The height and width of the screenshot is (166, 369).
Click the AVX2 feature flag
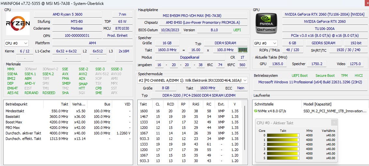pyautogui.click(x=83, y=74)
